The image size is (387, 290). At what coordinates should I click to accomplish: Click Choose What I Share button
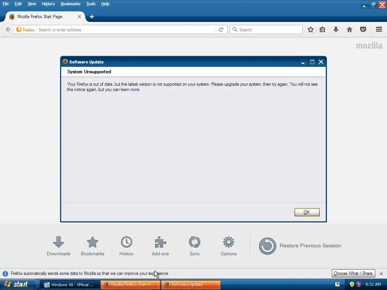[353, 273]
